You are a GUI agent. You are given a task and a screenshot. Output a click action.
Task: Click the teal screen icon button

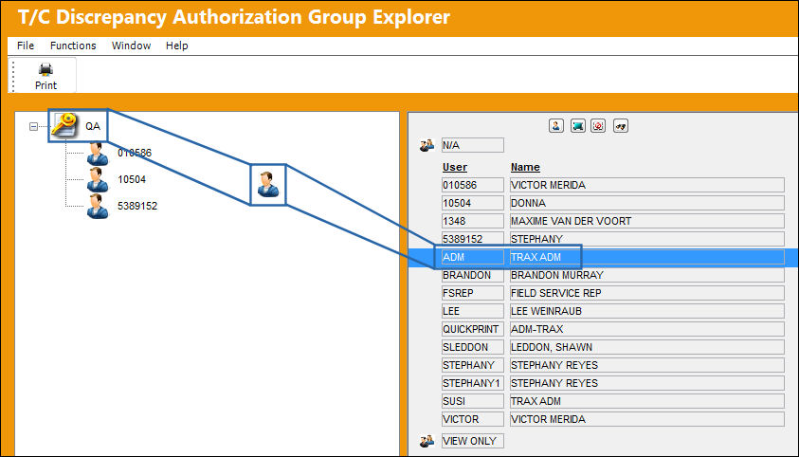[577, 125]
